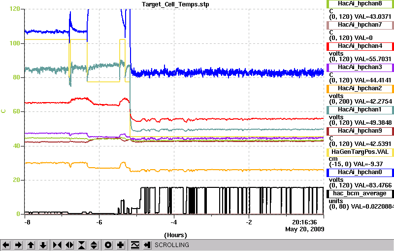
Task: Zoom out horizontally with the outward triangles icon
Action: 69,245
